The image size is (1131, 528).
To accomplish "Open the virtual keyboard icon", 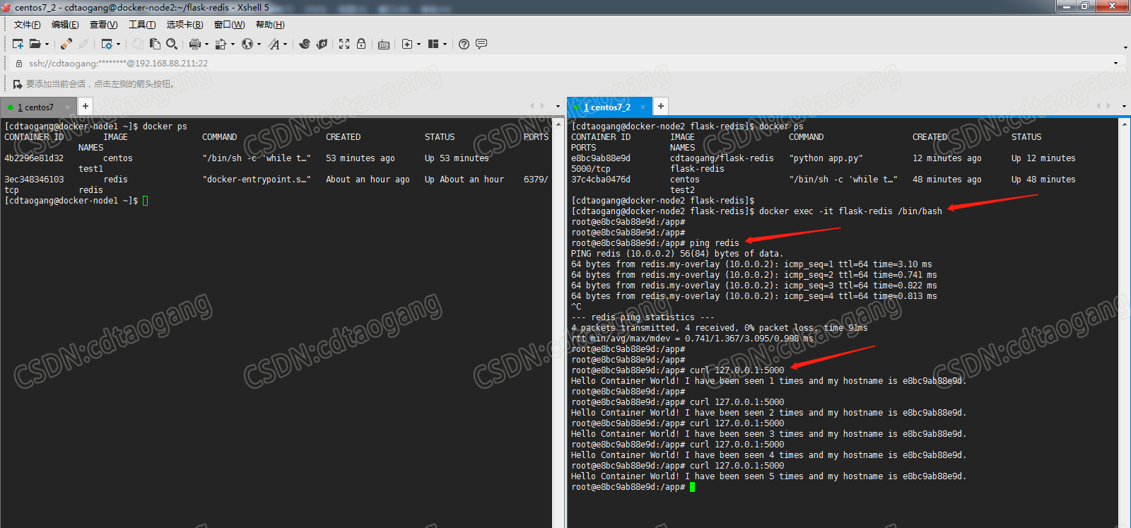I will (384, 44).
